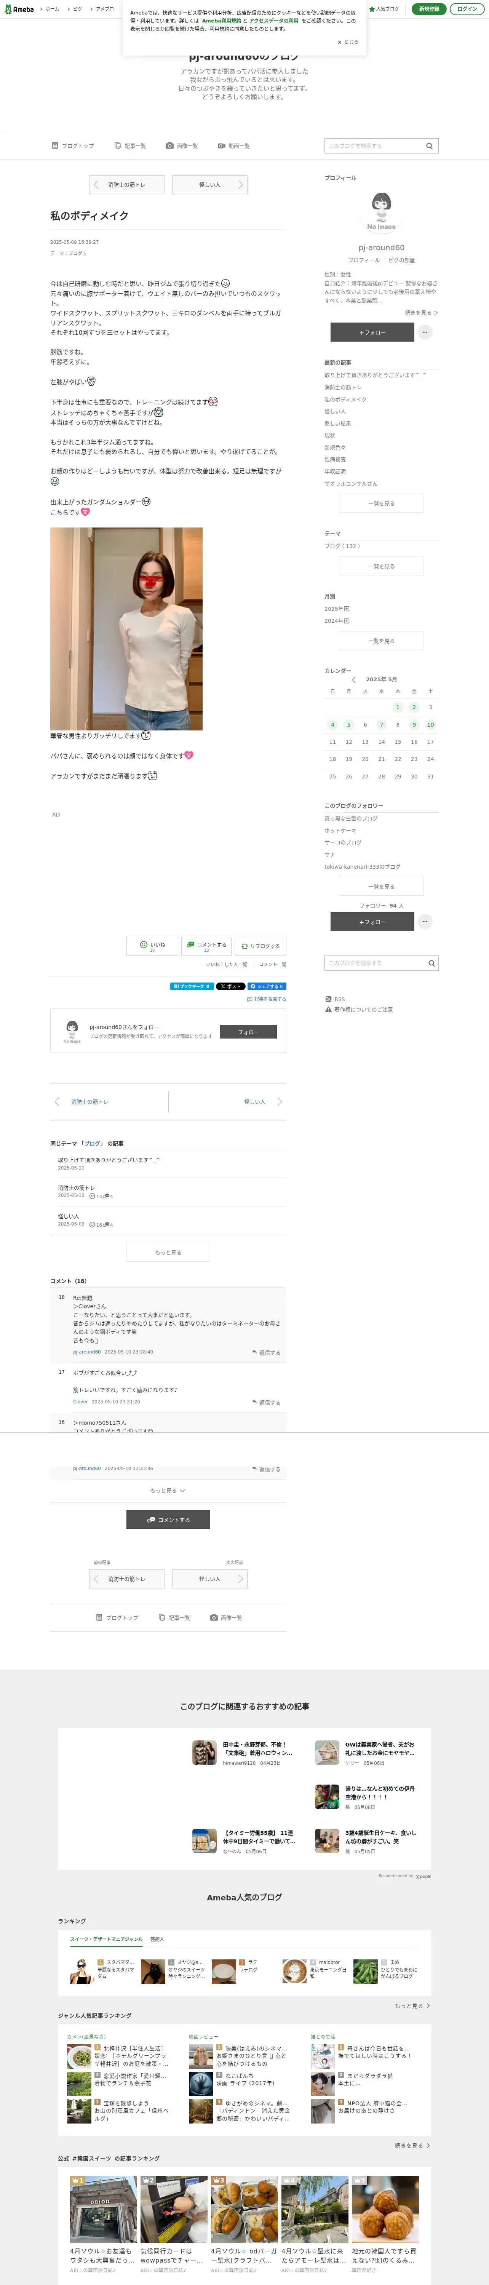Image resolution: width=489 pixels, height=2285 pixels.
Task: Click the 新規登録 green button
Action: (429, 9)
